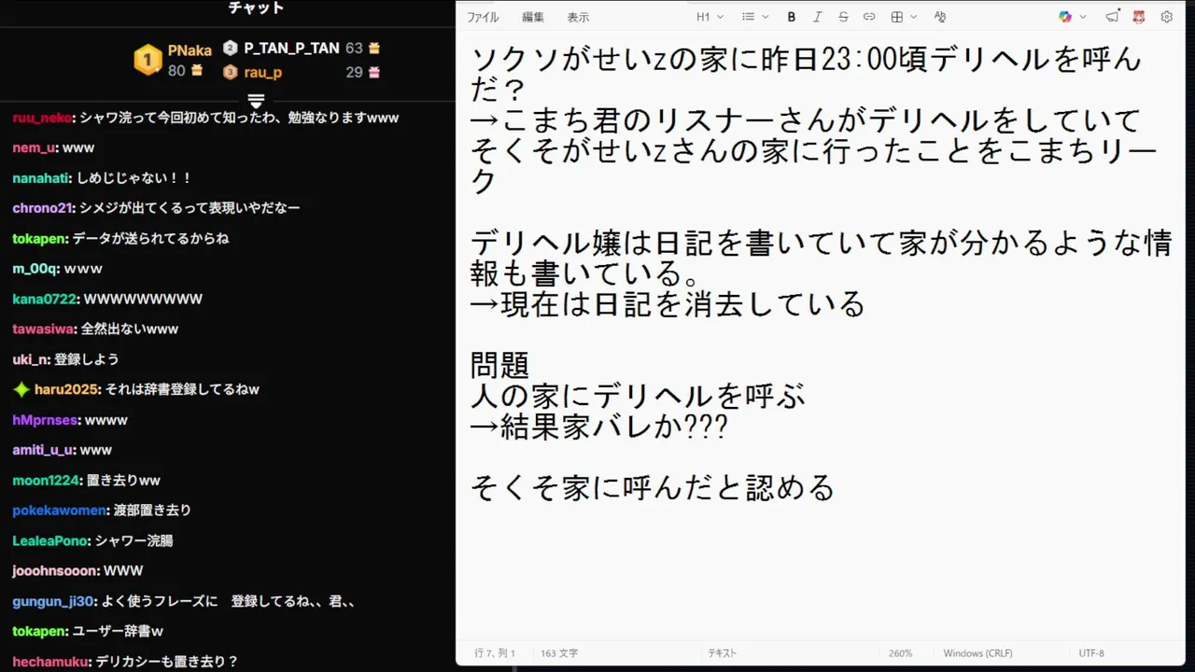Open Notepad settings gear
Image resolution: width=1195 pixels, height=672 pixels.
pyautogui.click(x=1166, y=17)
